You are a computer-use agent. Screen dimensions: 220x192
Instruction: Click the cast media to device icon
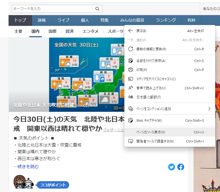131,79
